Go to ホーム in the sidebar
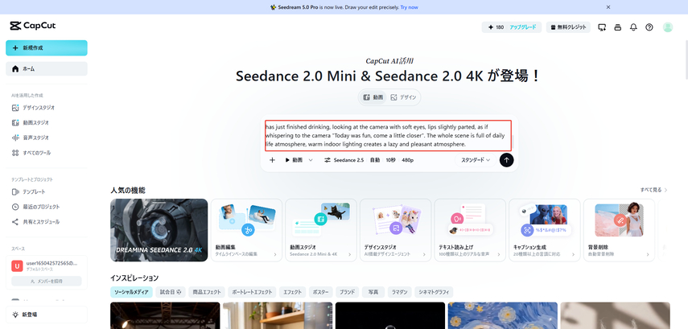This screenshot has width=688, height=329. pyautogui.click(x=47, y=69)
